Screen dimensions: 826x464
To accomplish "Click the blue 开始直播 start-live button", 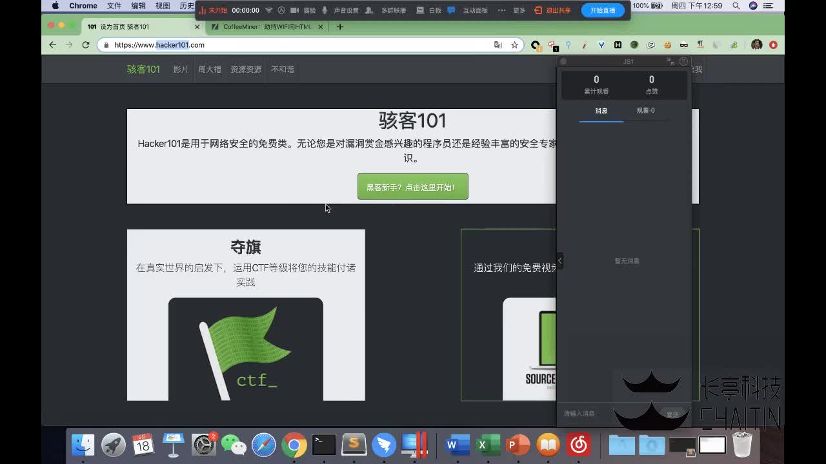I will (x=603, y=10).
